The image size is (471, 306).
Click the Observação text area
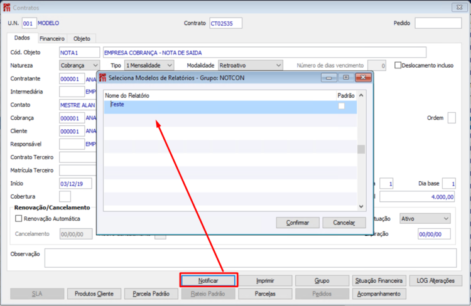pyautogui.click(x=251, y=258)
